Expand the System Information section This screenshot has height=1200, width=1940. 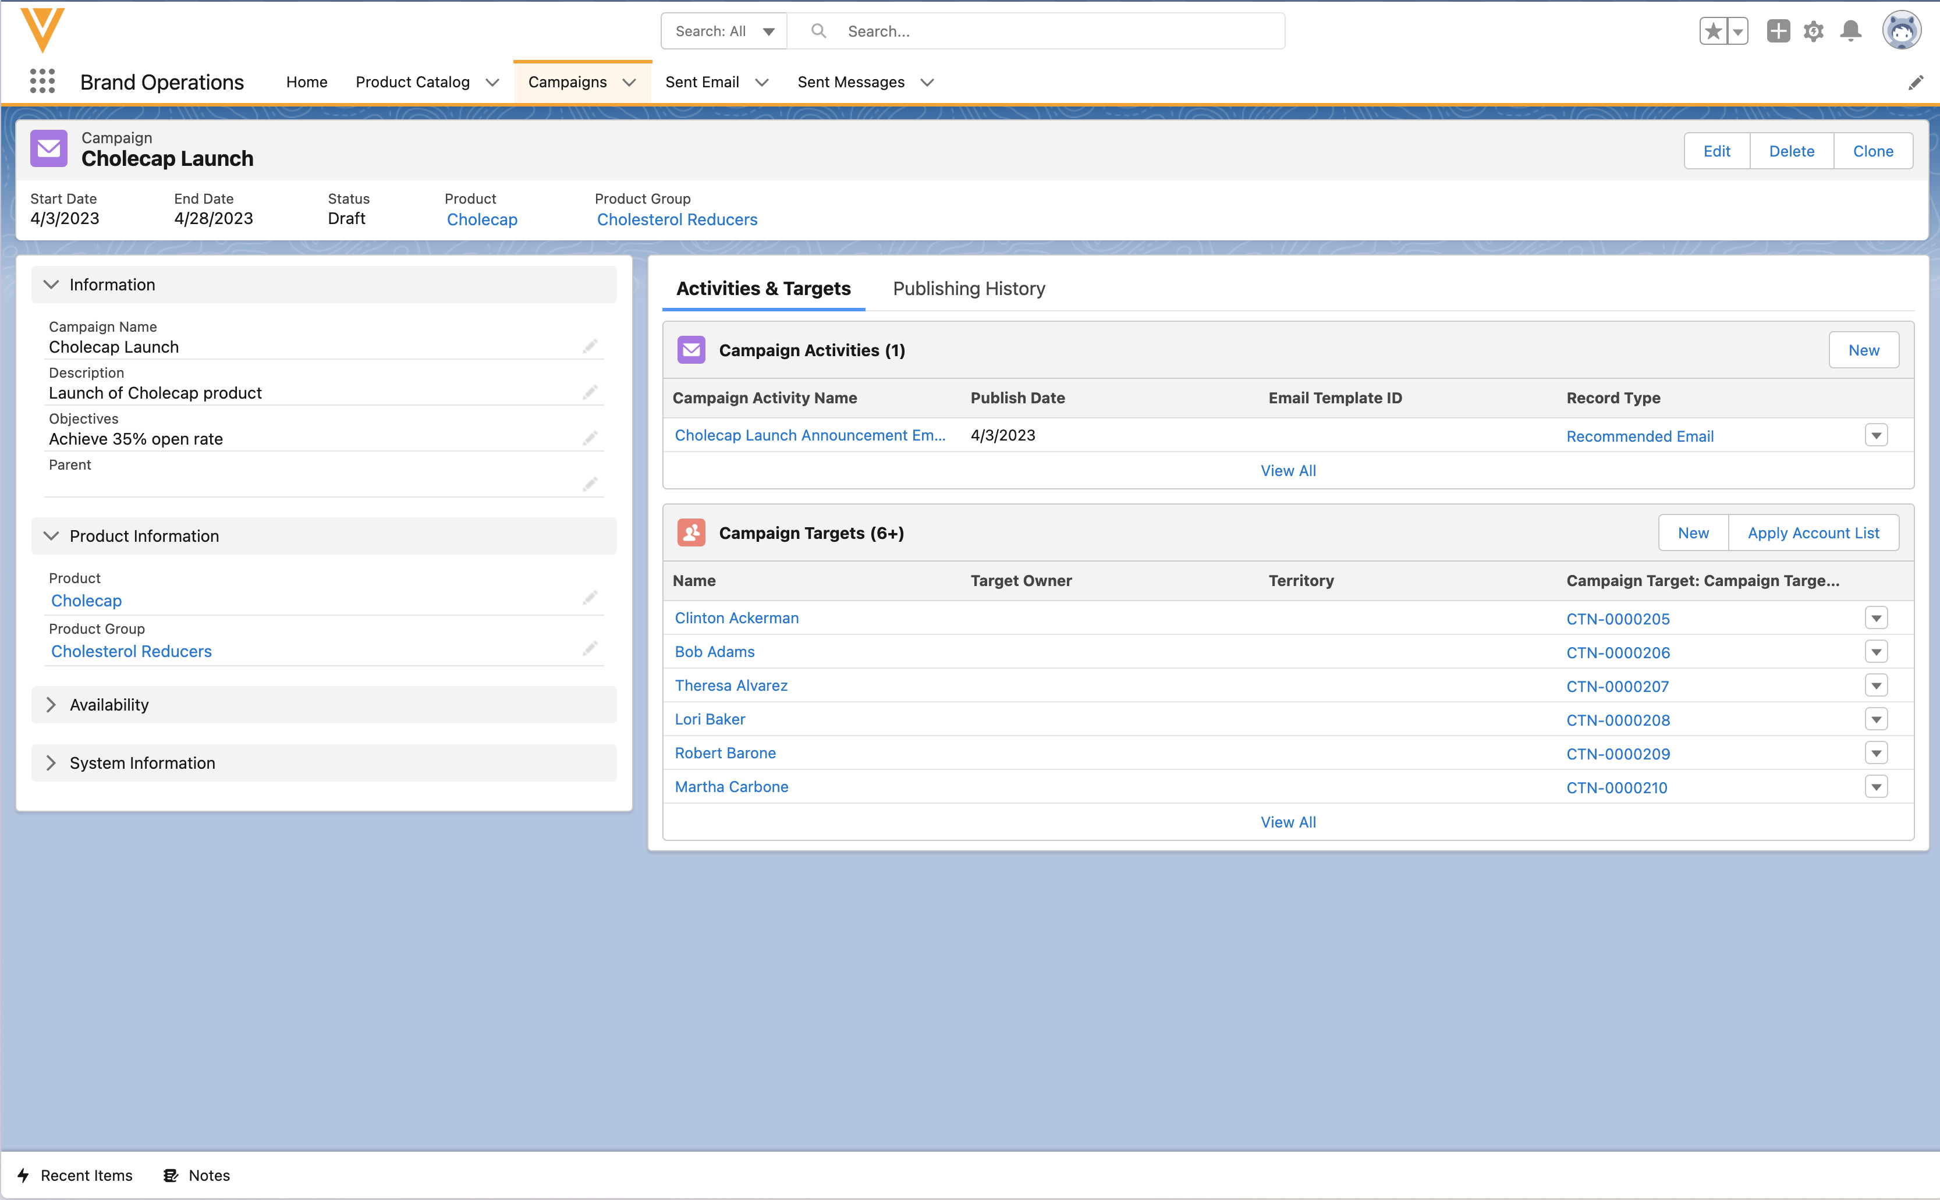pyautogui.click(x=52, y=763)
